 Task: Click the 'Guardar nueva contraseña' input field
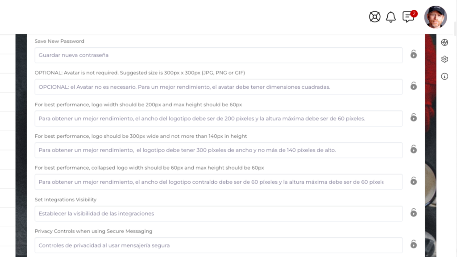point(218,55)
